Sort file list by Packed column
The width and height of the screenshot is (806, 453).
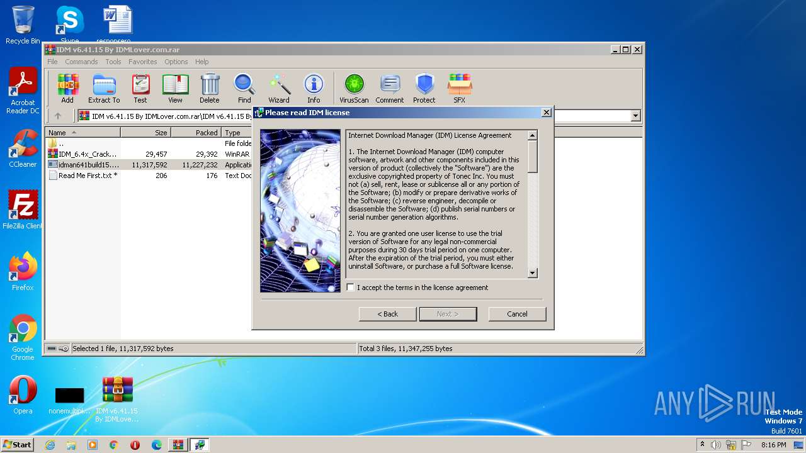[x=196, y=133]
